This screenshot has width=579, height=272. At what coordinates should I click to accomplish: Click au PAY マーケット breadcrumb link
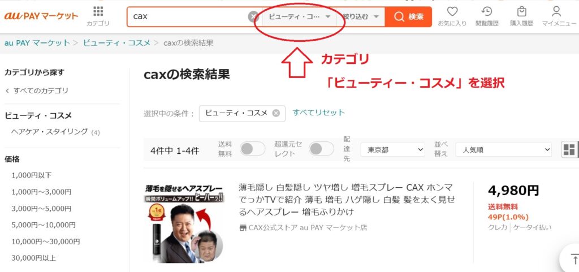37,43
